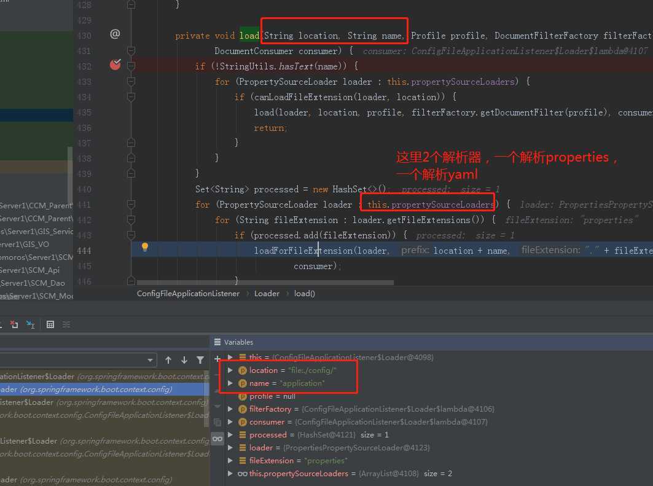Screen dimensions: 653x486
Task: Select the Variables panel tab
Action: pos(238,342)
